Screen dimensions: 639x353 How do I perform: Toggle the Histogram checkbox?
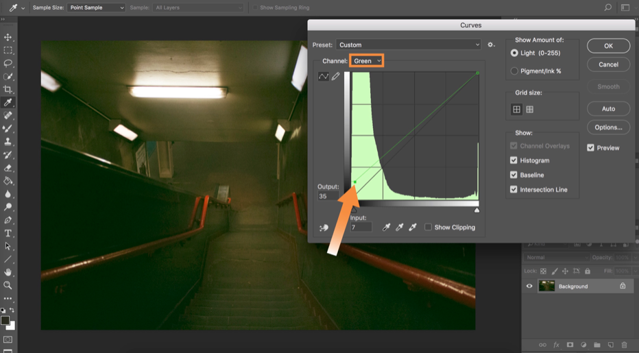tap(514, 160)
